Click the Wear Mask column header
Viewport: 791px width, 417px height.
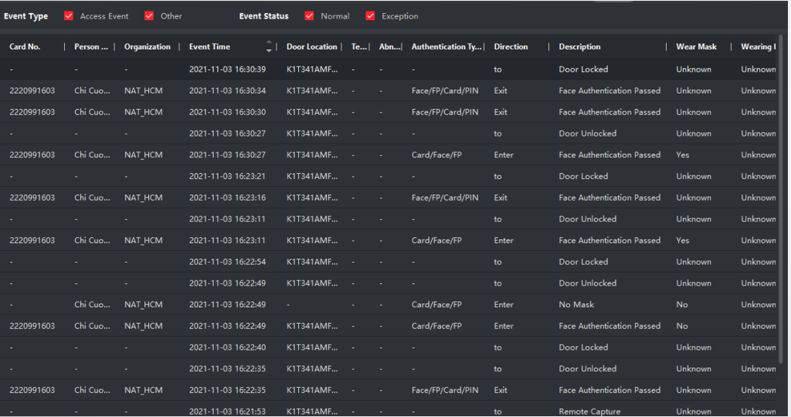(696, 47)
